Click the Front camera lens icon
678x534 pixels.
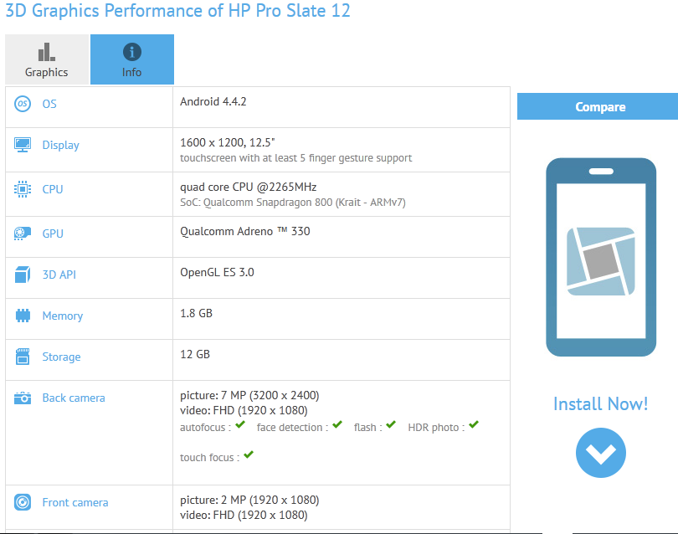pos(23,502)
